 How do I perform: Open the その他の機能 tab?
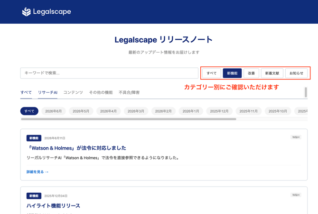click(101, 93)
